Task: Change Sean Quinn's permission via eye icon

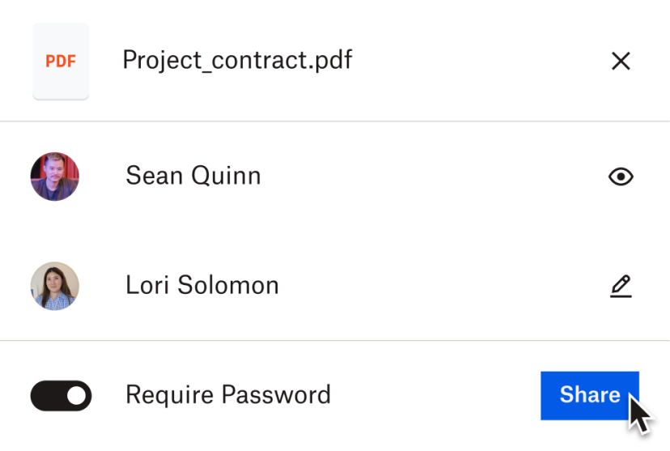Action: coord(621,177)
